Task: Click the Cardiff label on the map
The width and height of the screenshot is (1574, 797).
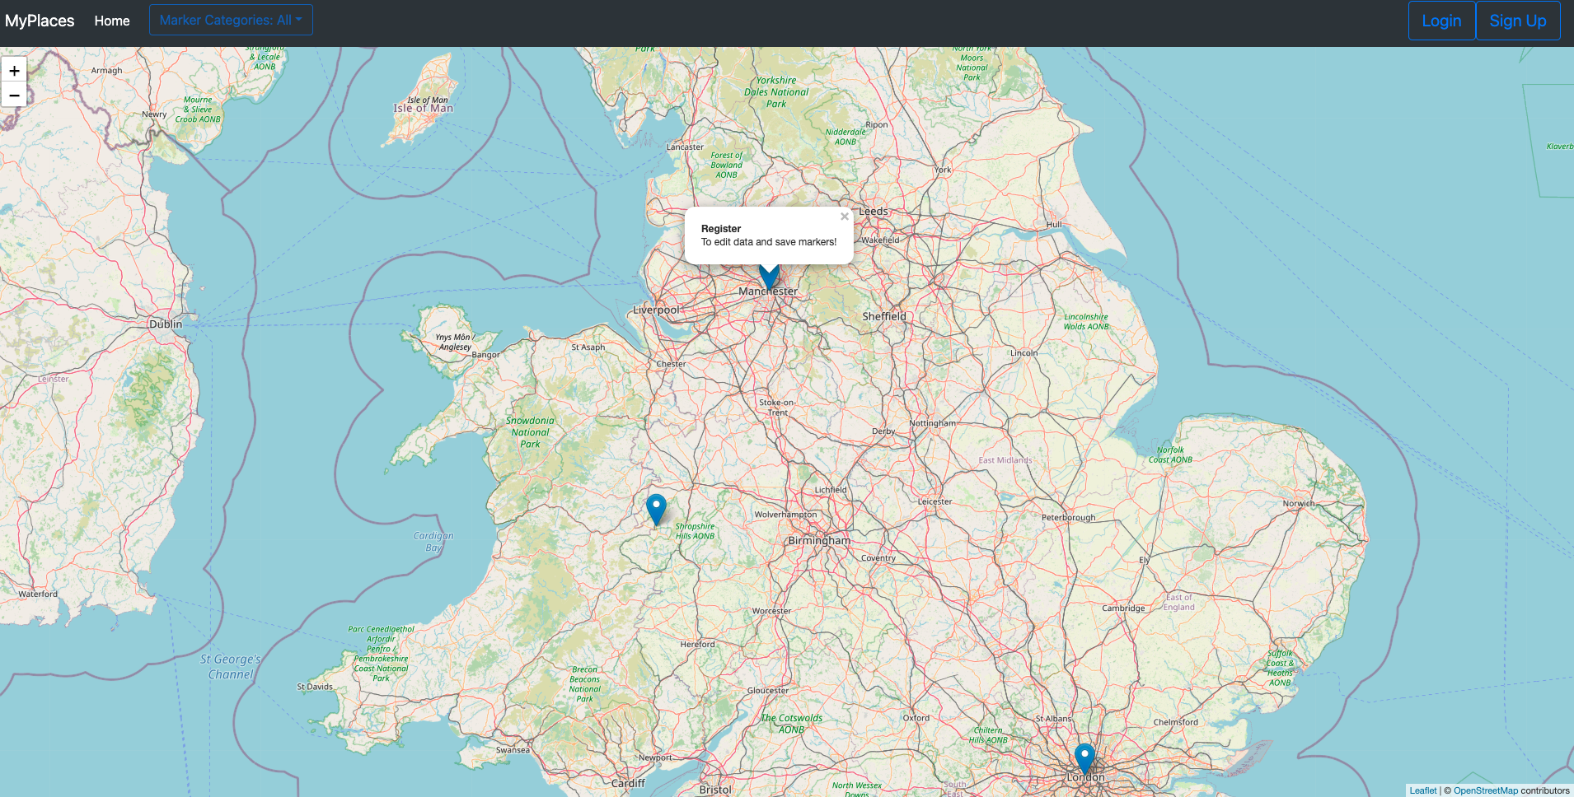Action: (x=628, y=784)
